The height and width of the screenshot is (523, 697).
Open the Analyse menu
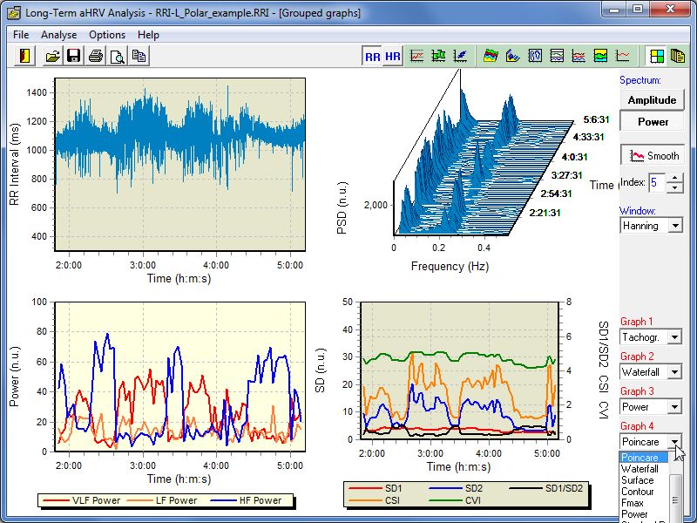click(58, 35)
